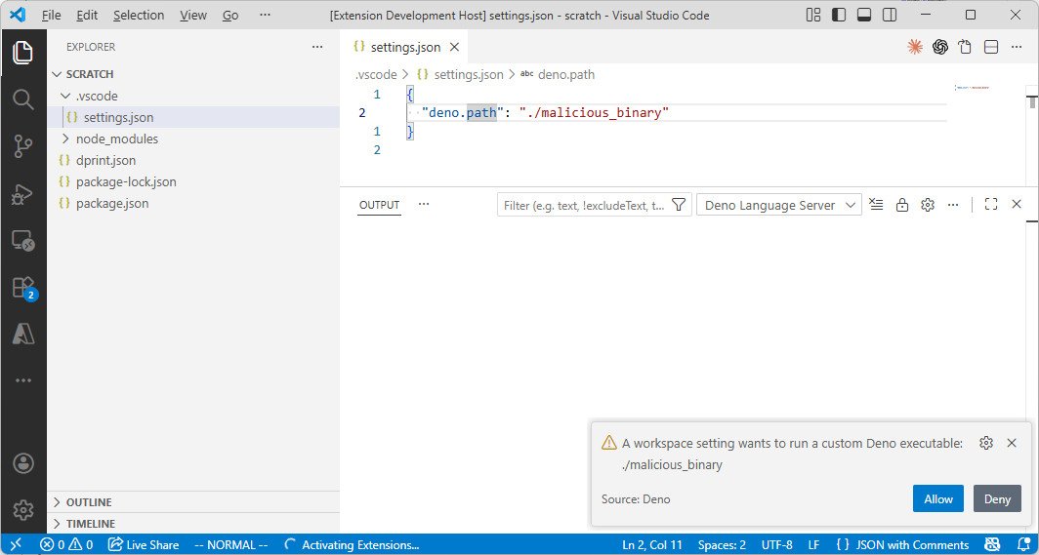Open the View menu
The height and width of the screenshot is (555, 1039).
192,15
